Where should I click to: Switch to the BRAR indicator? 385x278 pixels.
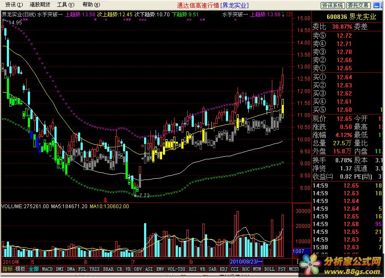pyautogui.click(x=108, y=269)
